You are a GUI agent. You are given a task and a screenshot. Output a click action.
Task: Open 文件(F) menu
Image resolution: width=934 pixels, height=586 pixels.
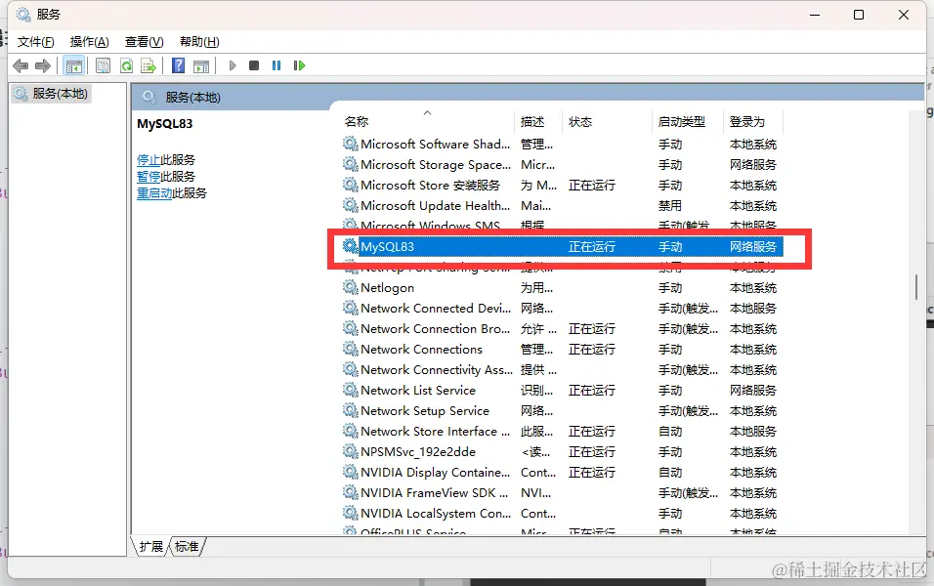click(x=36, y=42)
